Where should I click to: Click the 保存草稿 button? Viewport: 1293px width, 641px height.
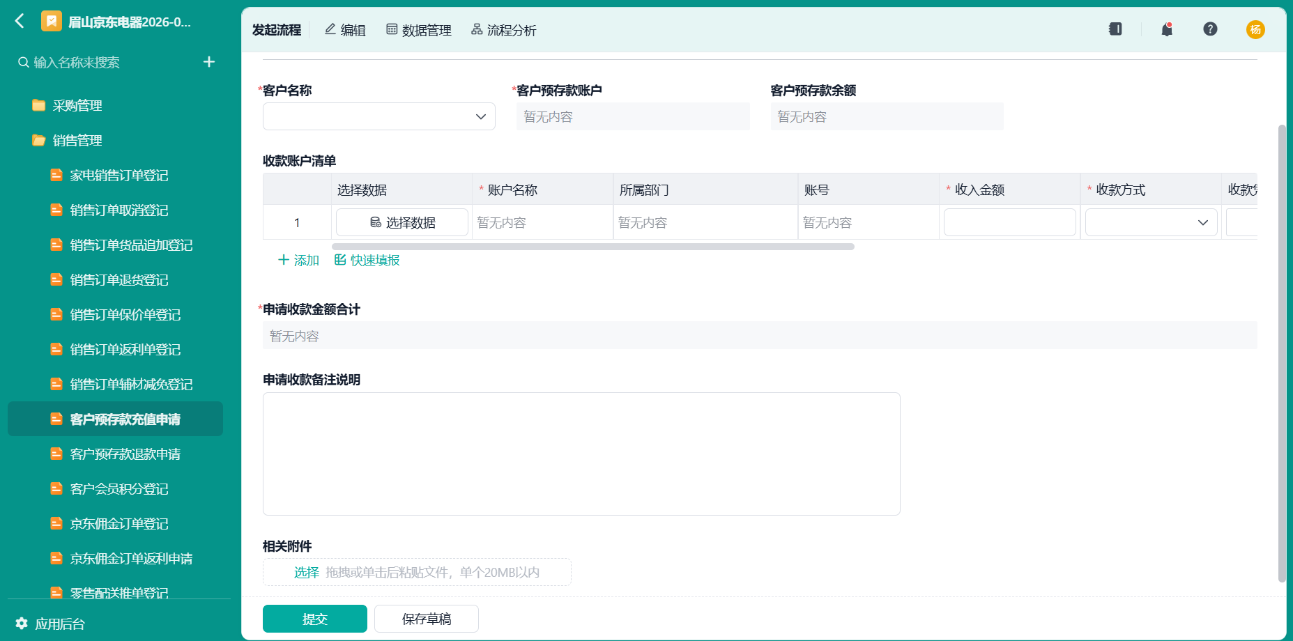pos(427,619)
